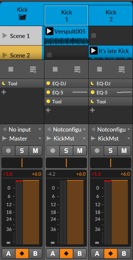Launch Scene 2 with its play triangle
Viewport: 133px width, 260px height.
coord(5,55)
